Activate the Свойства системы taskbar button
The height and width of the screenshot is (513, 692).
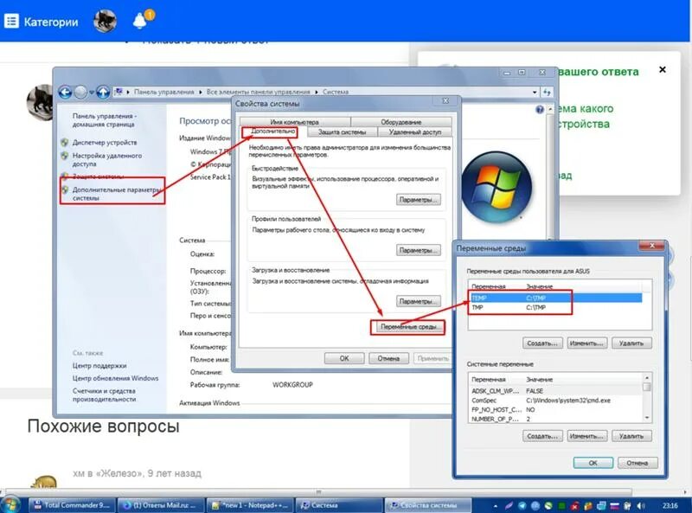pyautogui.click(x=428, y=505)
